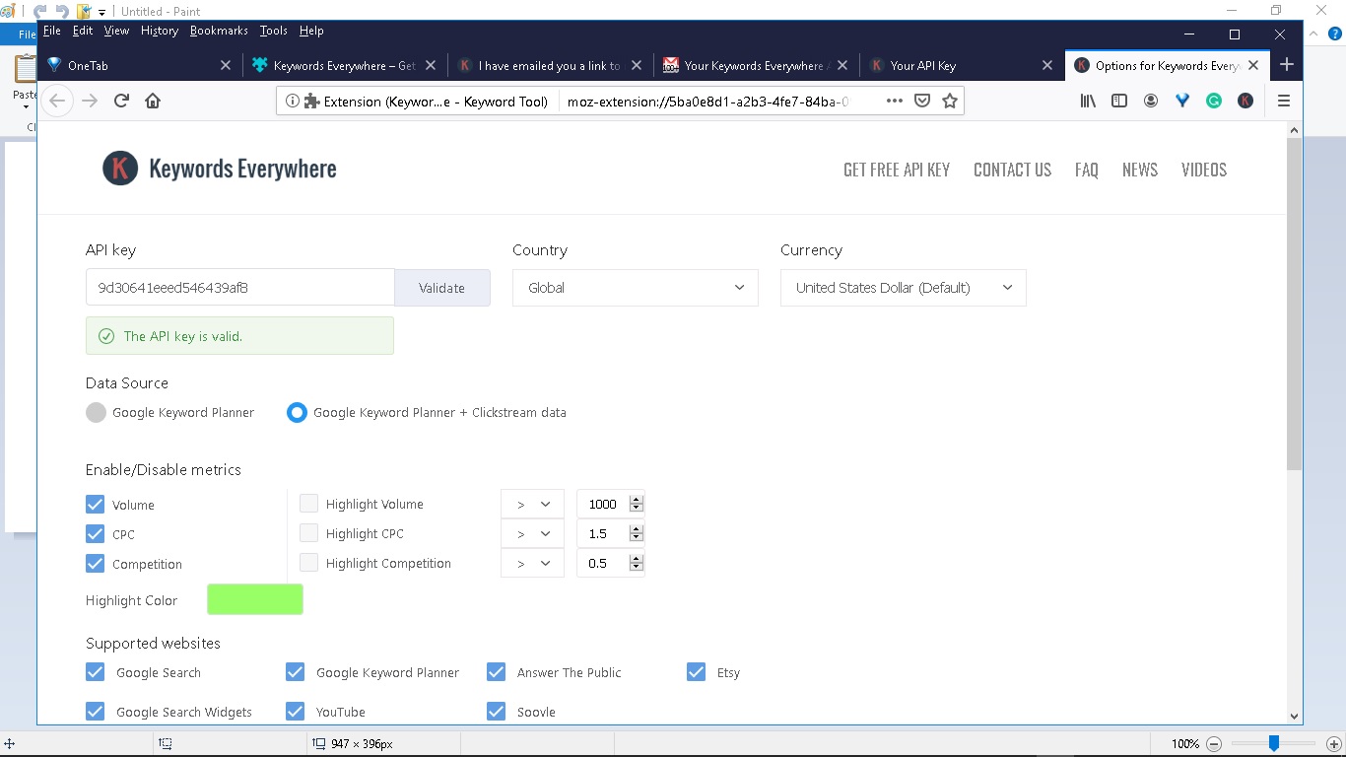Open the Library icon in Firefox toolbar
The height and width of the screenshot is (757, 1346).
(1088, 101)
